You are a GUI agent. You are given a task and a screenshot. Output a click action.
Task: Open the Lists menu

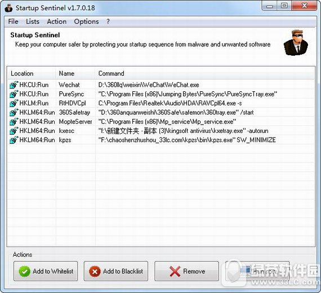click(32, 21)
